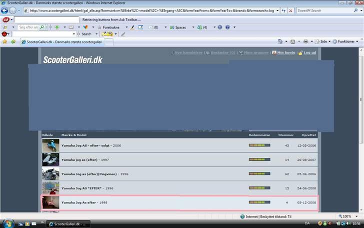
Task: Click the Stop loading X icon
Action: (291, 11)
